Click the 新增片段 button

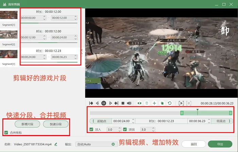(27, 124)
